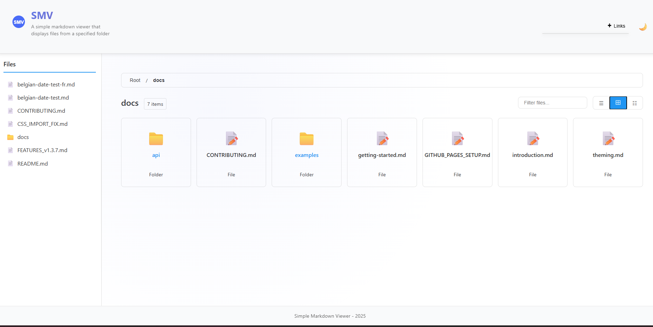Screen dimensions: 653x327
Task: Open the CONTRIBUTING.md card in docs
Action: 231,152
